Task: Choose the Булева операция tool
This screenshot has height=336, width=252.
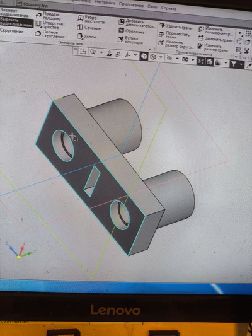Action: [121, 39]
